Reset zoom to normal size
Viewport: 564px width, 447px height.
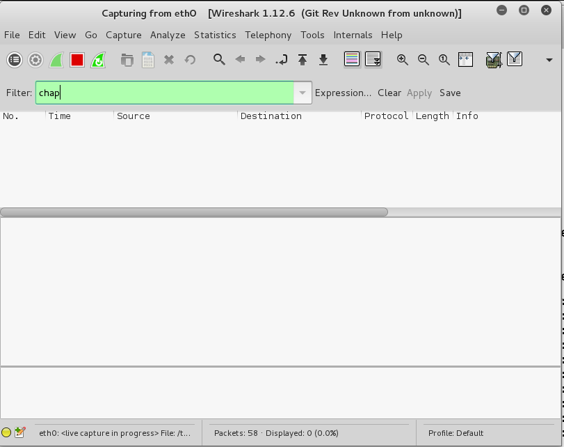pyautogui.click(x=444, y=59)
